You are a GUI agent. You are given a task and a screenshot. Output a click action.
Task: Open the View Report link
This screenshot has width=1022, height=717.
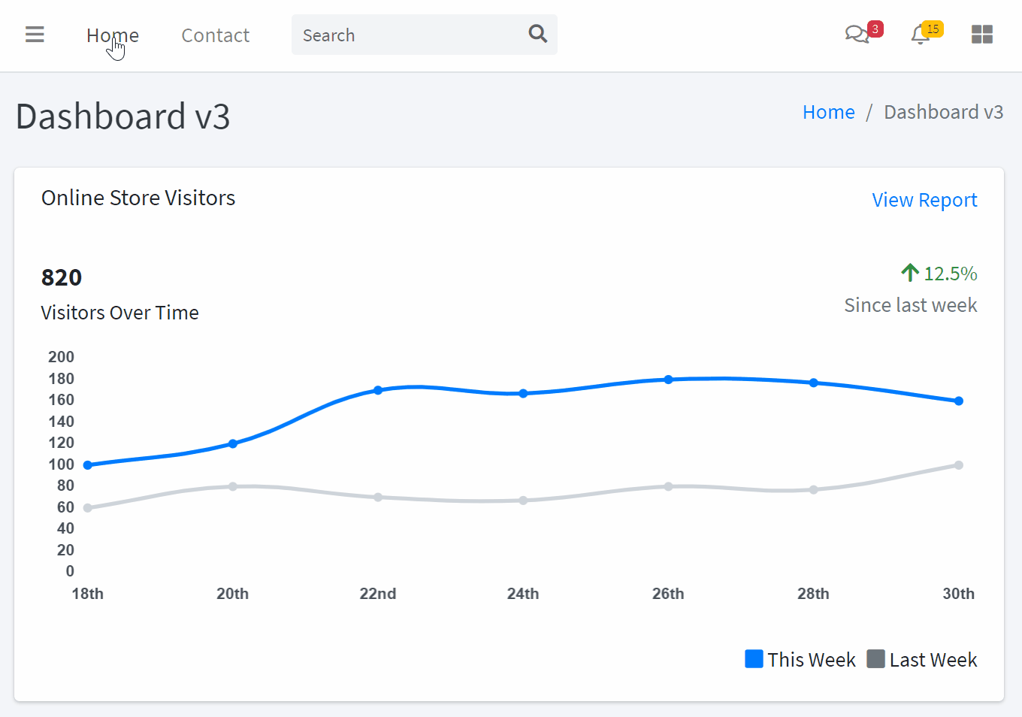pos(924,199)
